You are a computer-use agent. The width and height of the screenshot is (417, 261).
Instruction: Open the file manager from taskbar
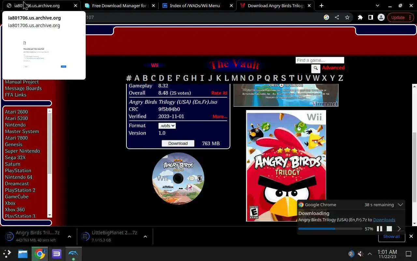[x=22, y=254]
